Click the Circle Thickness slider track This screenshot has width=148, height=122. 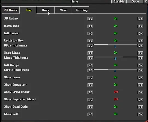click(115, 69)
